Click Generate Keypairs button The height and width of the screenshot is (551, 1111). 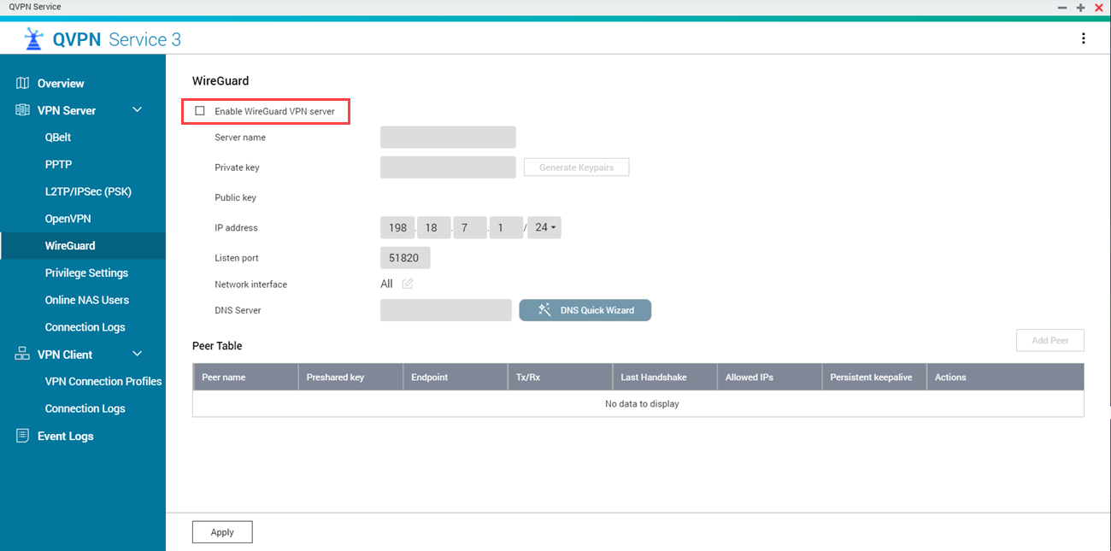coord(576,167)
